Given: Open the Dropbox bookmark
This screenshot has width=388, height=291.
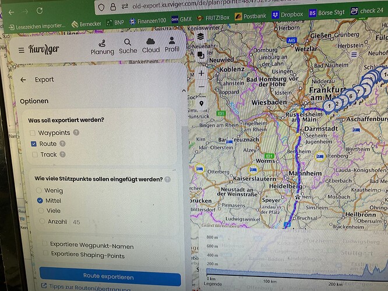Looking at the screenshot, I should point(287,15).
